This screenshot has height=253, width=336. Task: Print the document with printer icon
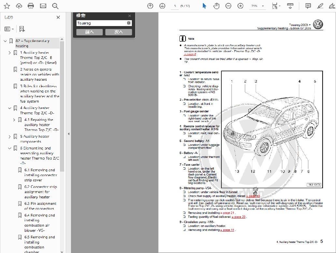[x=31, y=6]
